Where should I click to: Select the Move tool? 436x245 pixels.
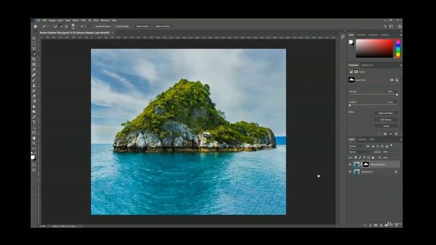35,38
